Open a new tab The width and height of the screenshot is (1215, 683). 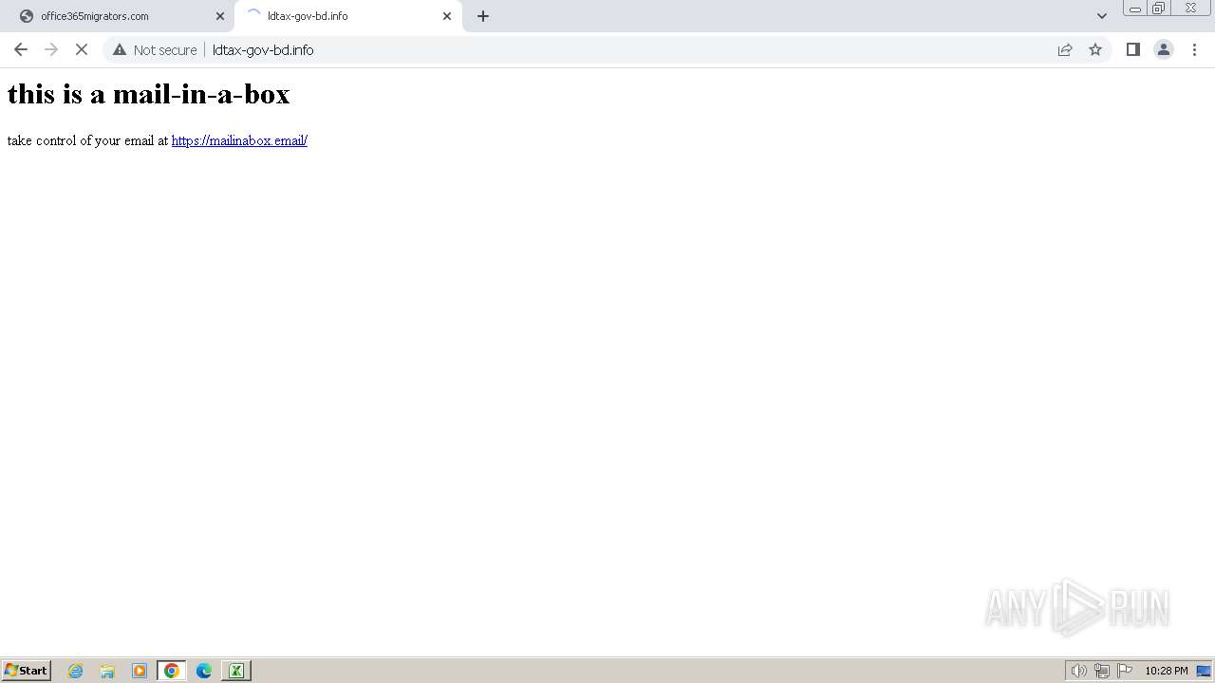483,16
